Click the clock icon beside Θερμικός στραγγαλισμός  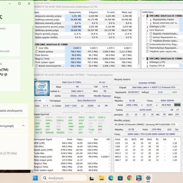pos(151,34)
